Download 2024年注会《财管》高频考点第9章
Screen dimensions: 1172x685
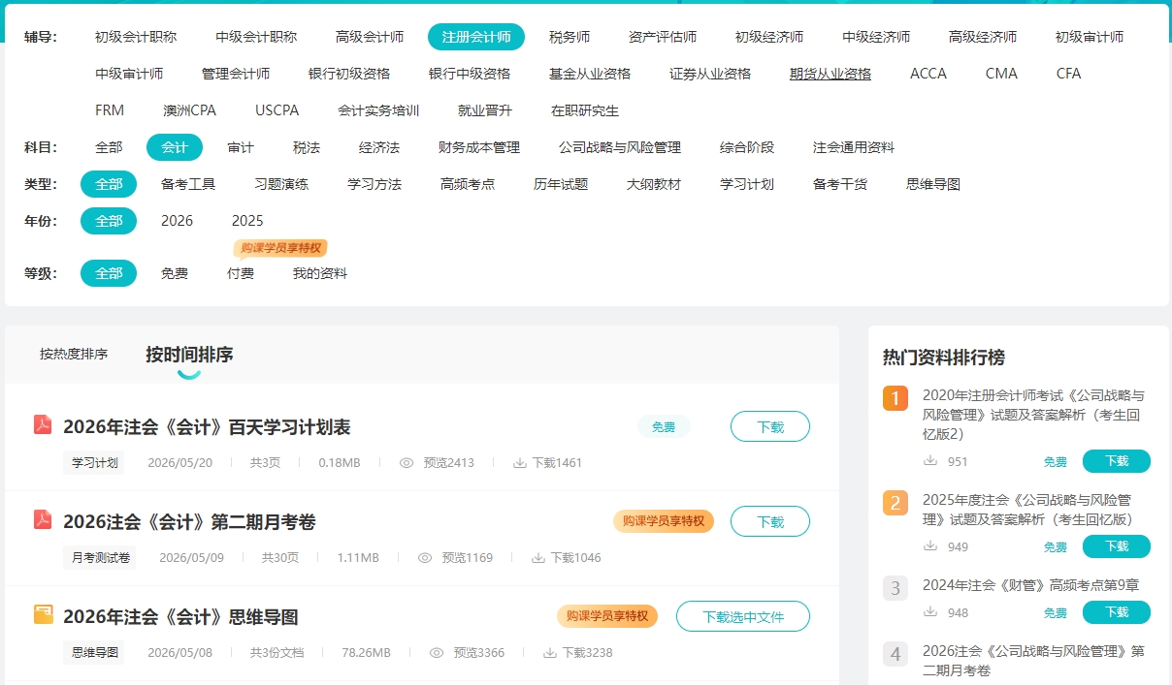pyautogui.click(x=1117, y=612)
